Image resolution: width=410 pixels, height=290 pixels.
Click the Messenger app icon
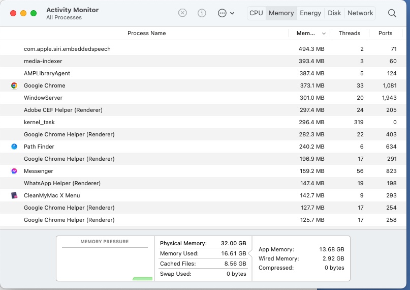pyautogui.click(x=14, y=171)
